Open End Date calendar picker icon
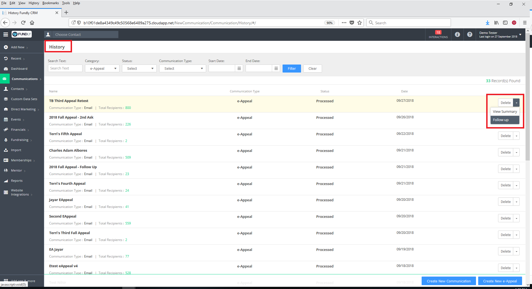The image size is (532, 289). coord(276,68)
